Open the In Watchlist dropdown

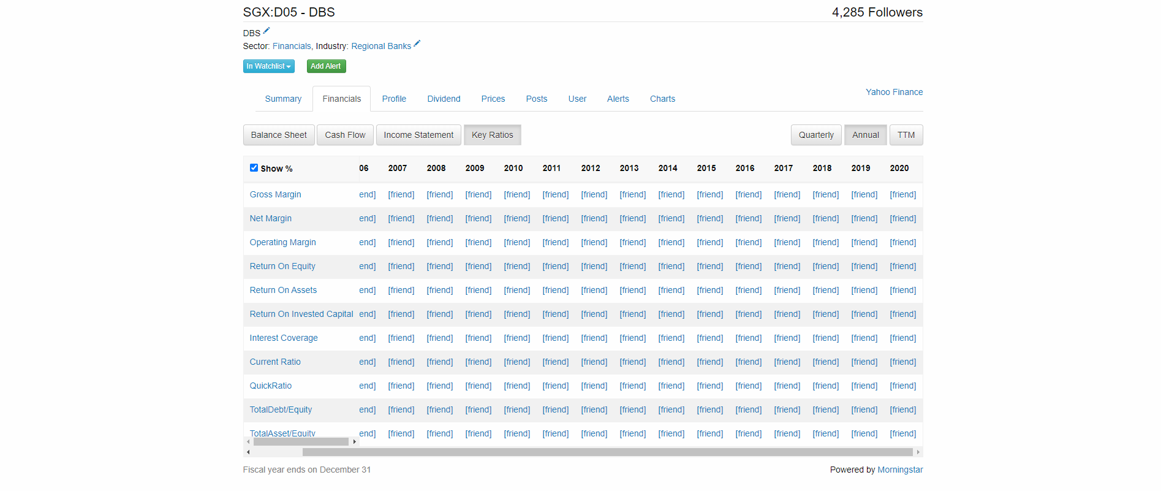click(x=268, y=66)
